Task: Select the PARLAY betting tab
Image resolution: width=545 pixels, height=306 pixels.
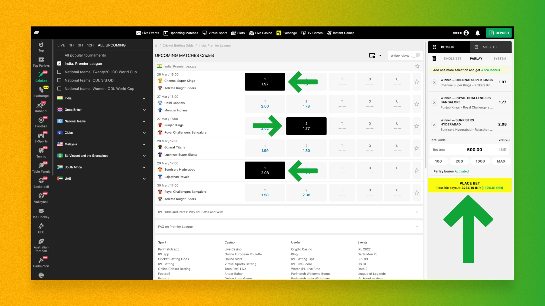Action: [476, 58]
